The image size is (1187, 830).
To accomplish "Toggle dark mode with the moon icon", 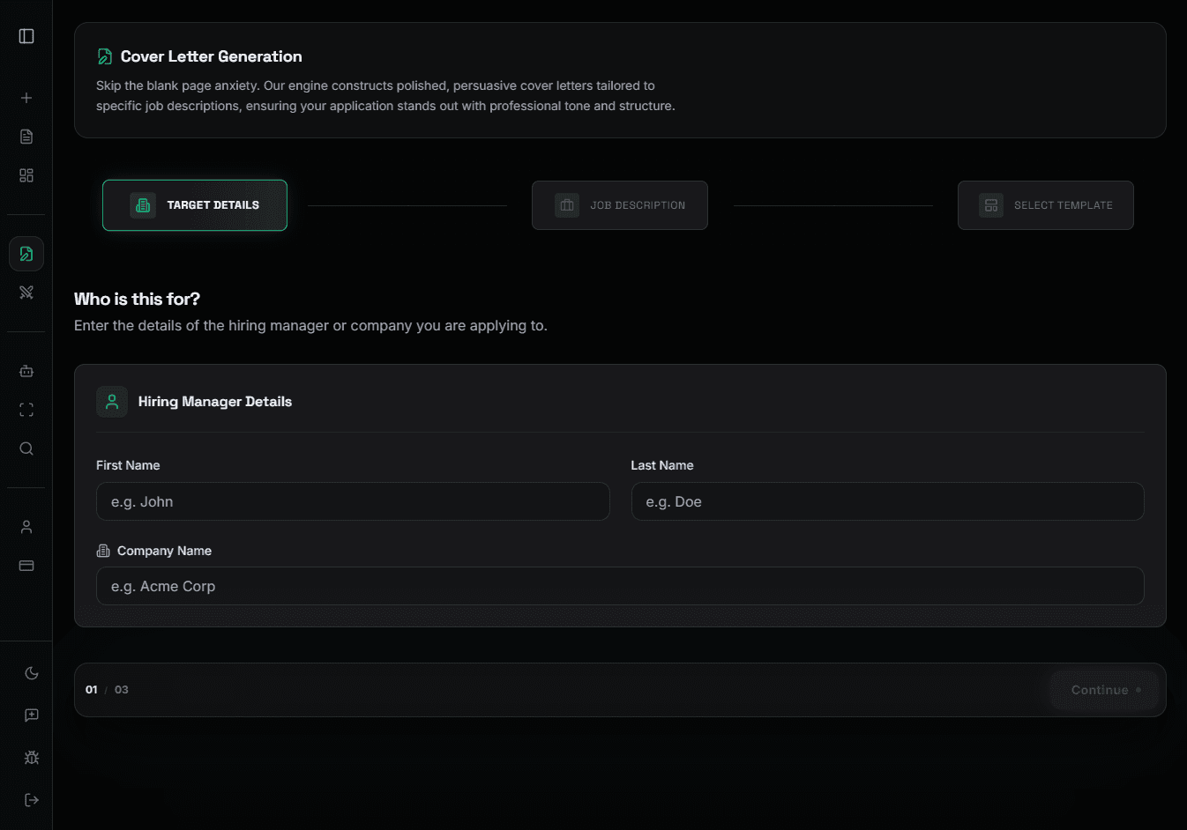I will [31, 672].
